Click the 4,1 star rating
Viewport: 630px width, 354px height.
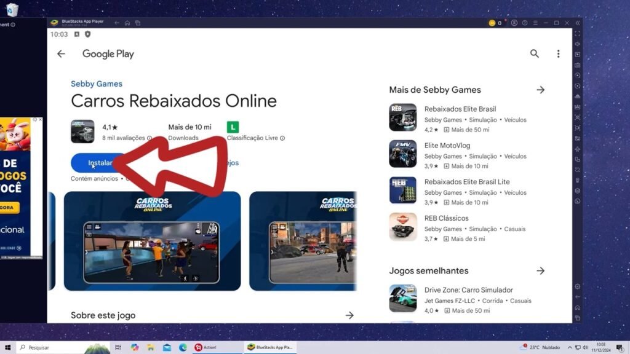point(110,127)
